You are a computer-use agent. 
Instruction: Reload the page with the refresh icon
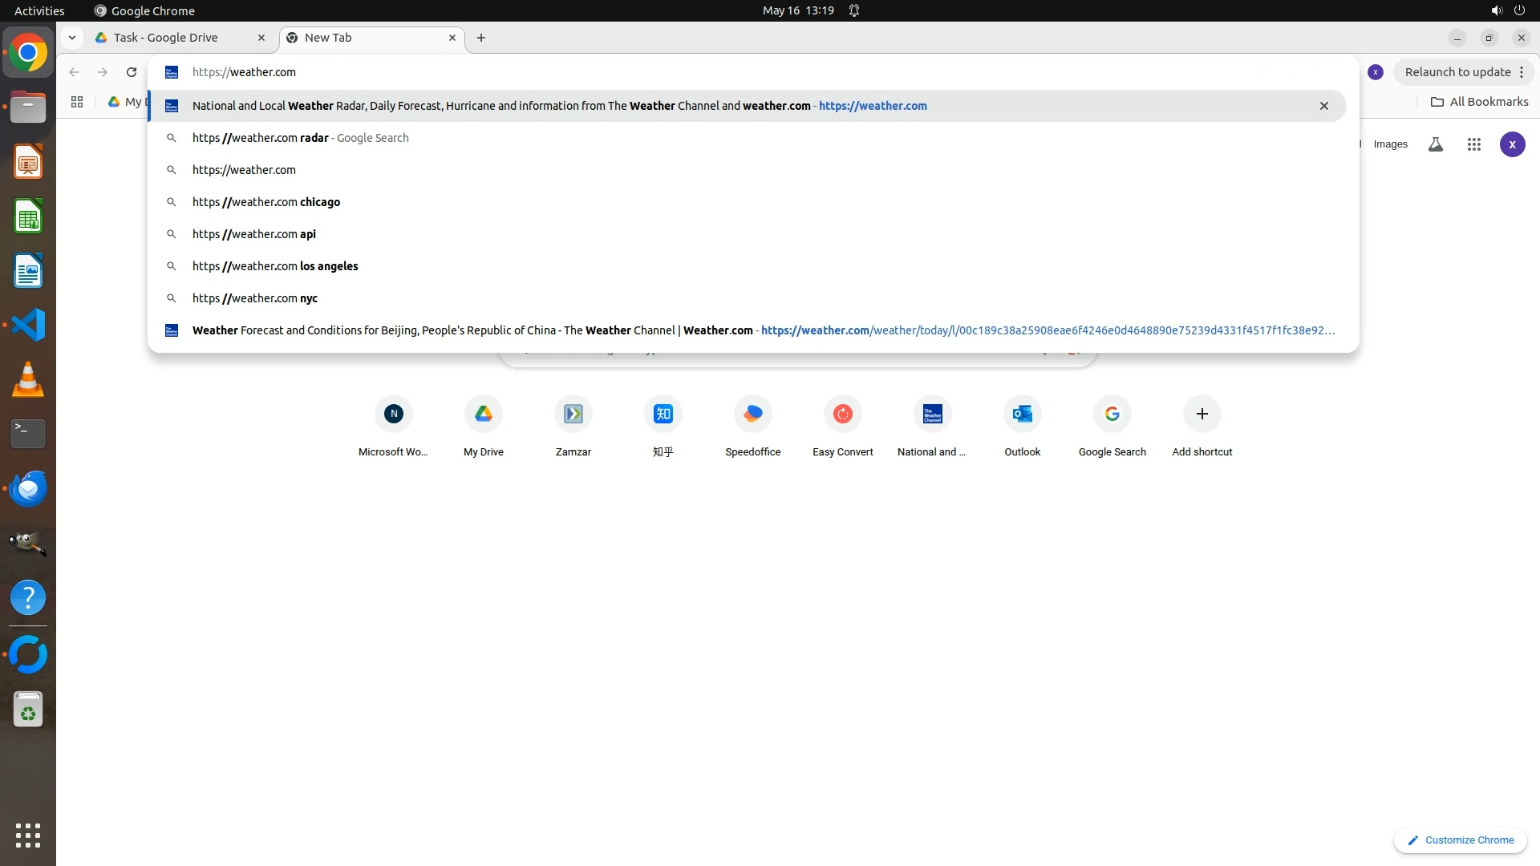pyautogui.click(x=132, y=72)
